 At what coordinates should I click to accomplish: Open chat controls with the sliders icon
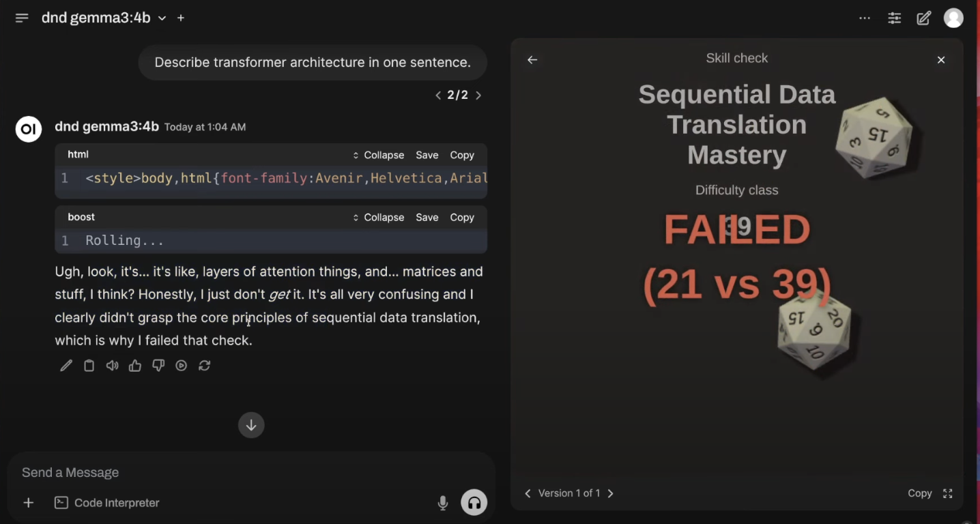click(894, 18)
